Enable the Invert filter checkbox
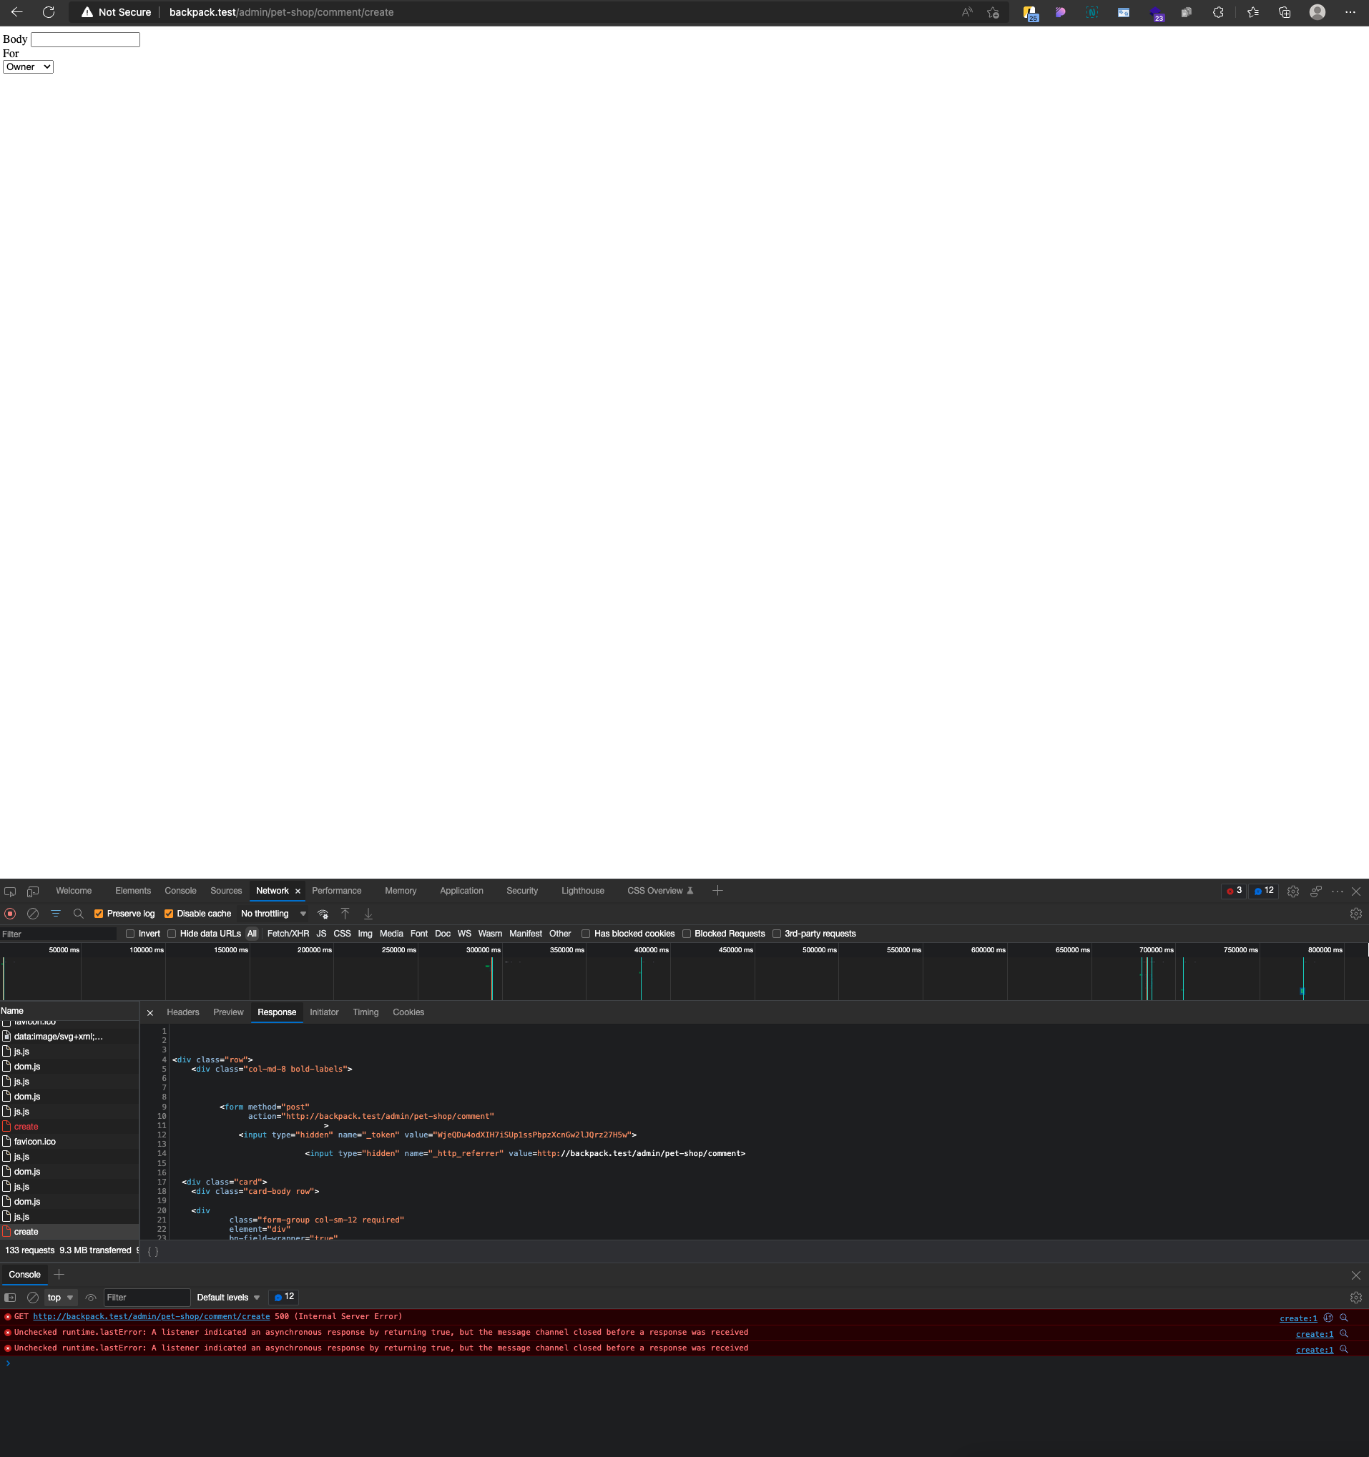Screen dimensions: 1369x1457 point(129,933)
